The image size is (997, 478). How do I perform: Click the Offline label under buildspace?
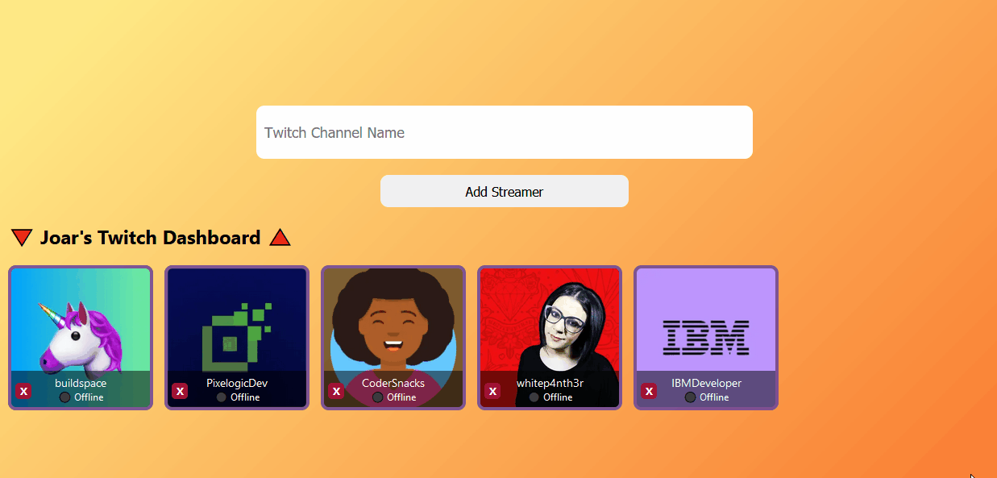click(89, 397)
